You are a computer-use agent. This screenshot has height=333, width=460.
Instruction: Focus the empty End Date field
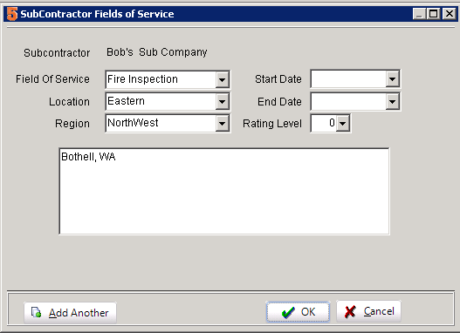348,102
